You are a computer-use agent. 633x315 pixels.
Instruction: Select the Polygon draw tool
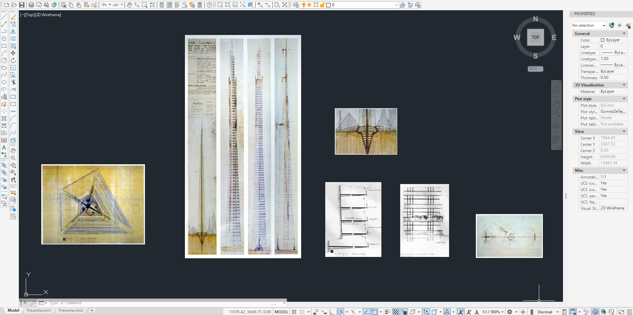tap(4, 39)
